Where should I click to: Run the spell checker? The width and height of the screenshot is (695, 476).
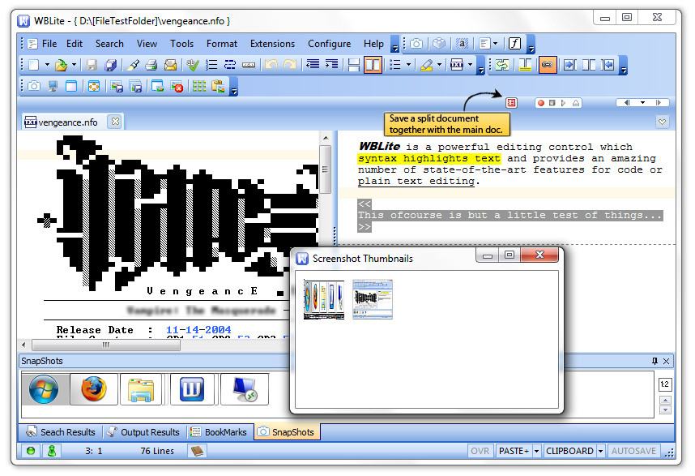[x=193, y=65]
